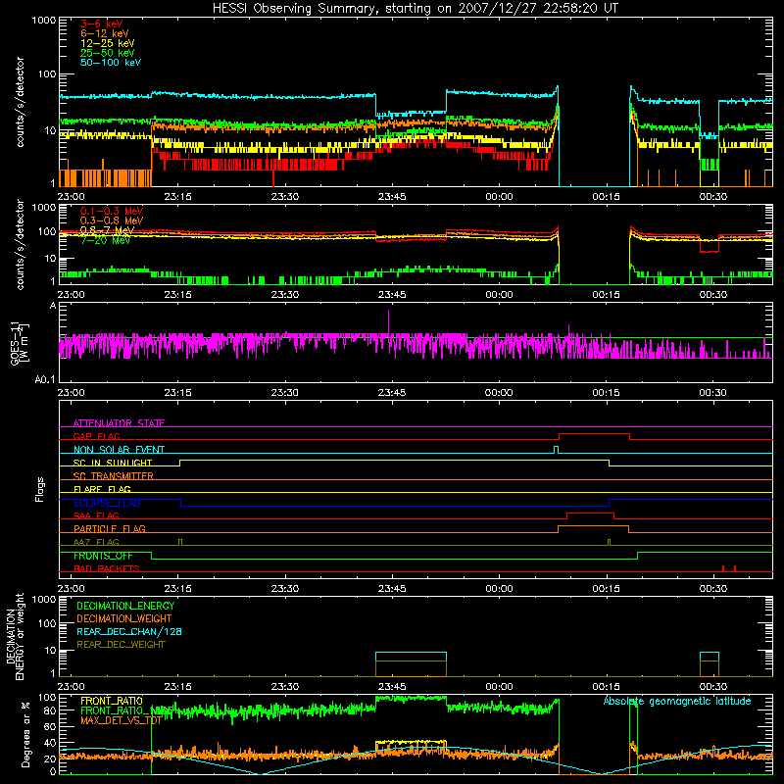Click the 23:45 tick label under Flags panel
Screen dimensions: 784x784
(x=391, y=589)
